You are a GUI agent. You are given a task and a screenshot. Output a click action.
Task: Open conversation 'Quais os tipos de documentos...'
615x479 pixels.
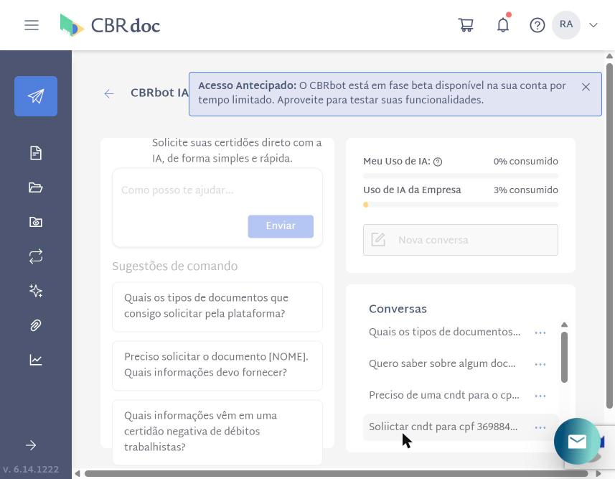pyautogui.click(x=444, y=332)
